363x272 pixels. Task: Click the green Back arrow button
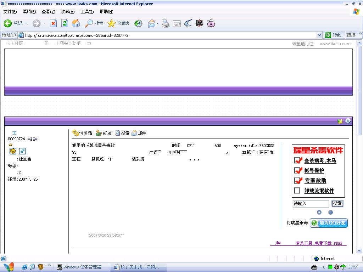pyautogui.click(x=8, y=23)
